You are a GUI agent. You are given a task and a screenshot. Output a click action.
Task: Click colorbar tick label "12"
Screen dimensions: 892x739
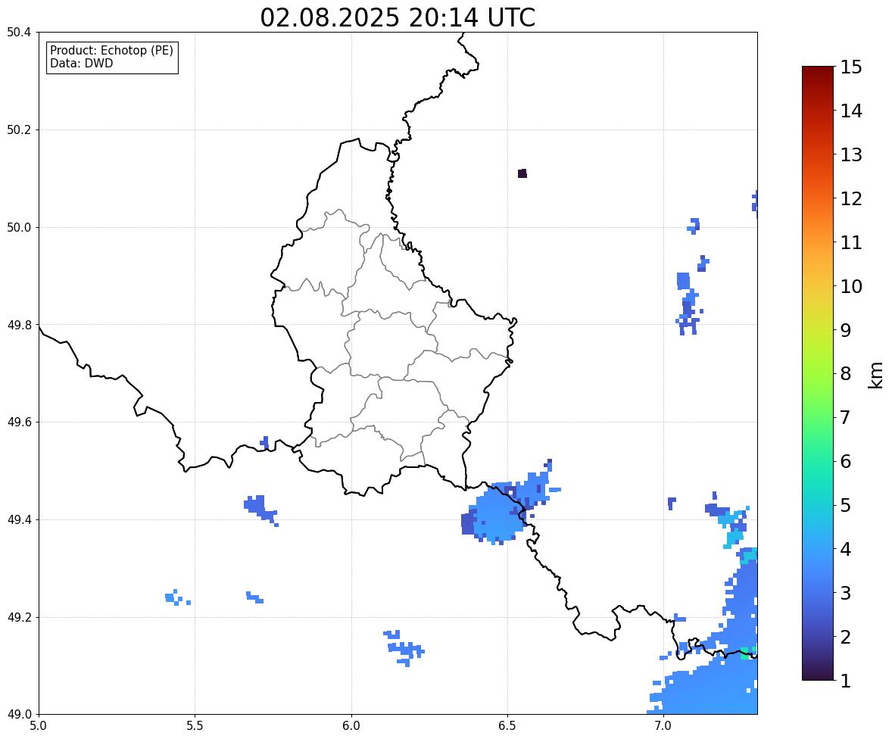coord(851,198)
